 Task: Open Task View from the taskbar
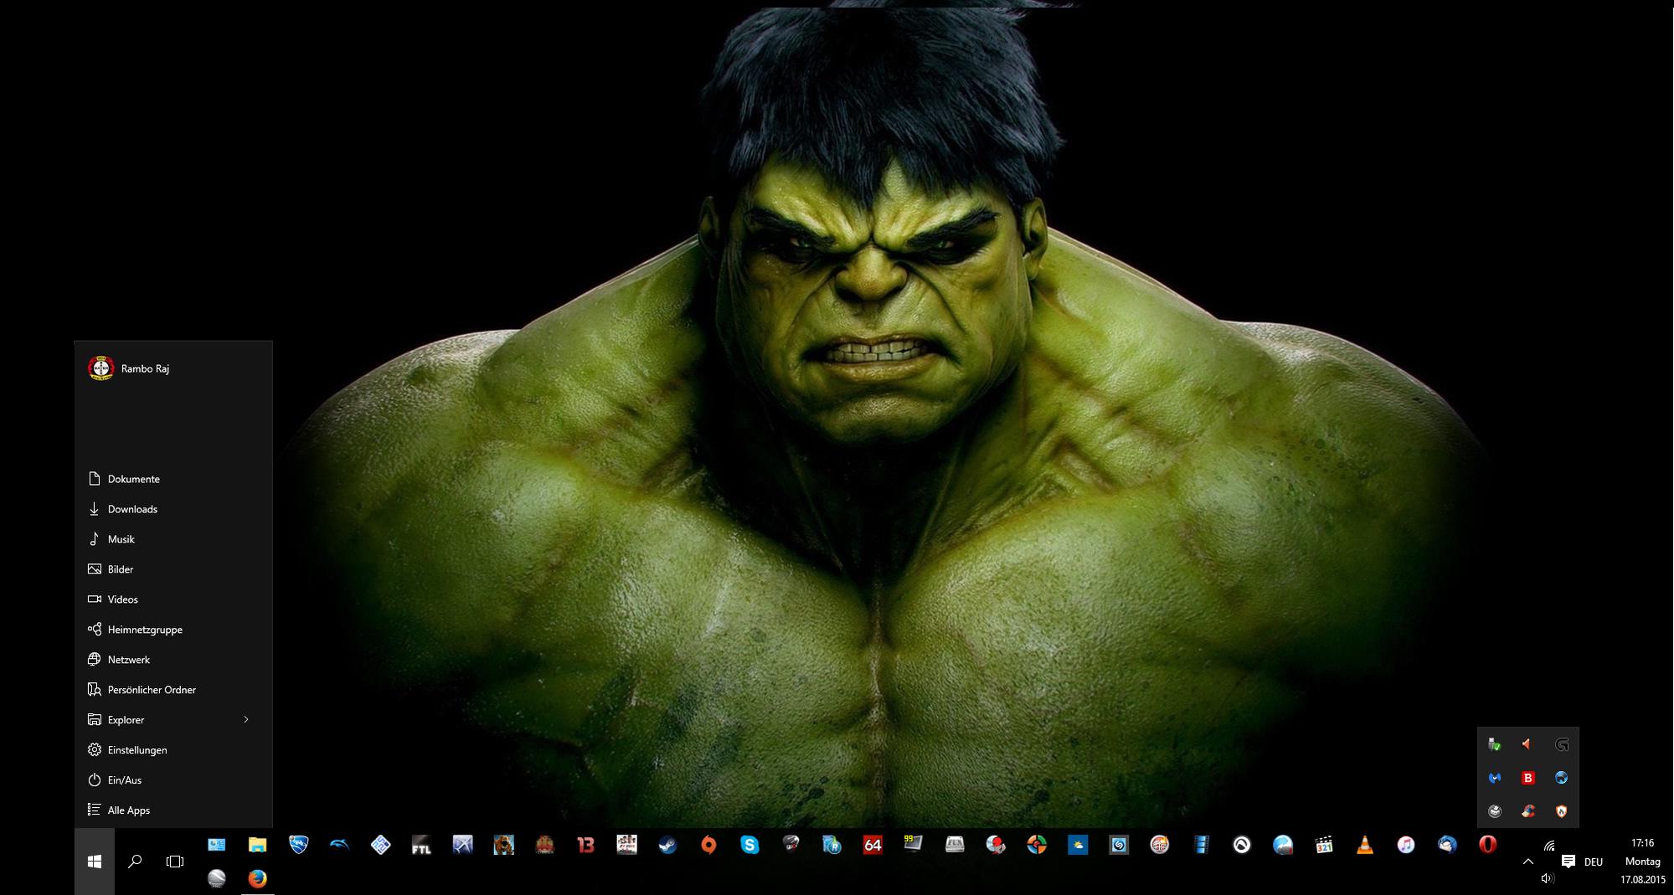click(x=175, y=862)
